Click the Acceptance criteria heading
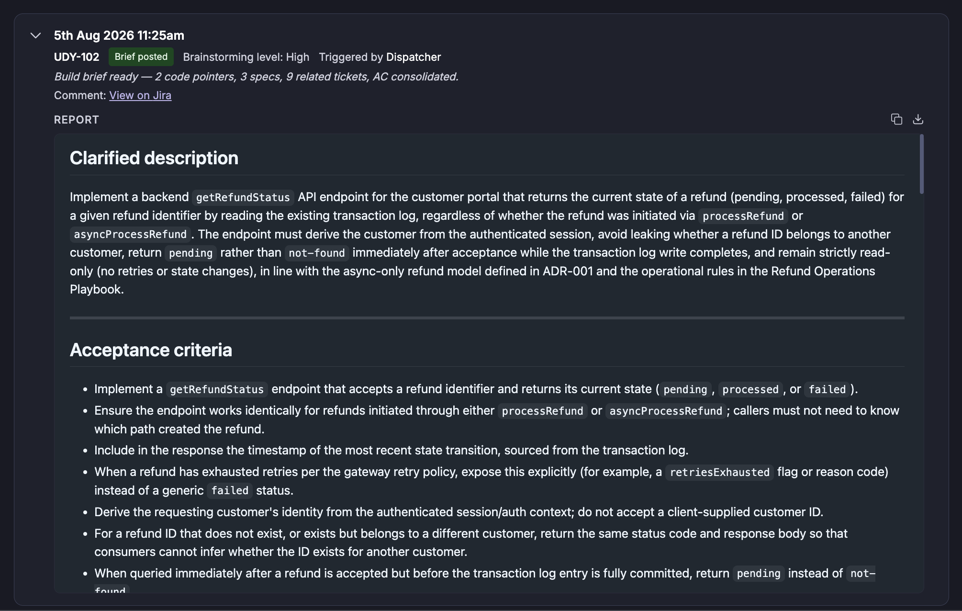Image resolution: width=962 pixels, height=611 pixels. [151, 350]
